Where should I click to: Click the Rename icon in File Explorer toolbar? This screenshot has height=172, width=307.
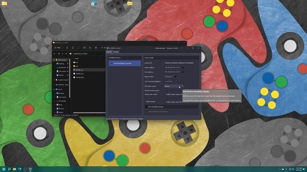coord(84,48)
